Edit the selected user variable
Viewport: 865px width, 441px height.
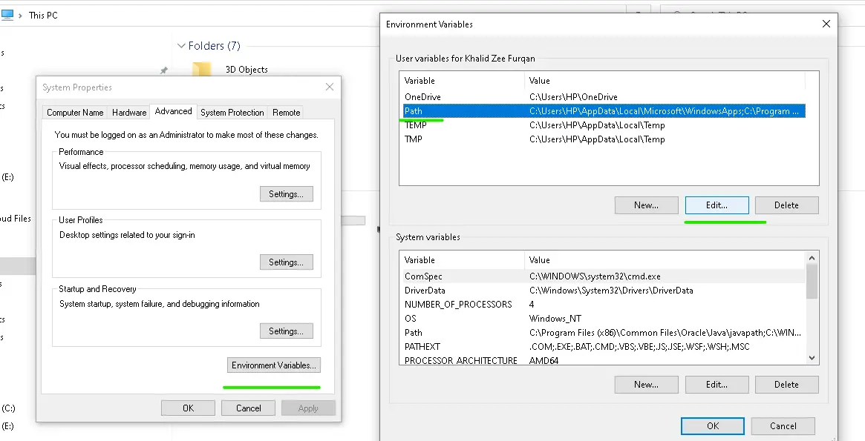(716, 205)
